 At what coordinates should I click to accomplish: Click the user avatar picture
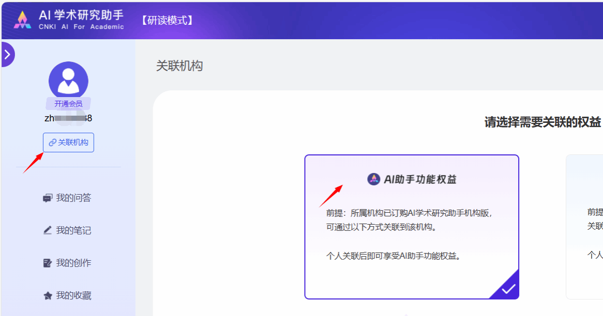[x=68, y=80]
